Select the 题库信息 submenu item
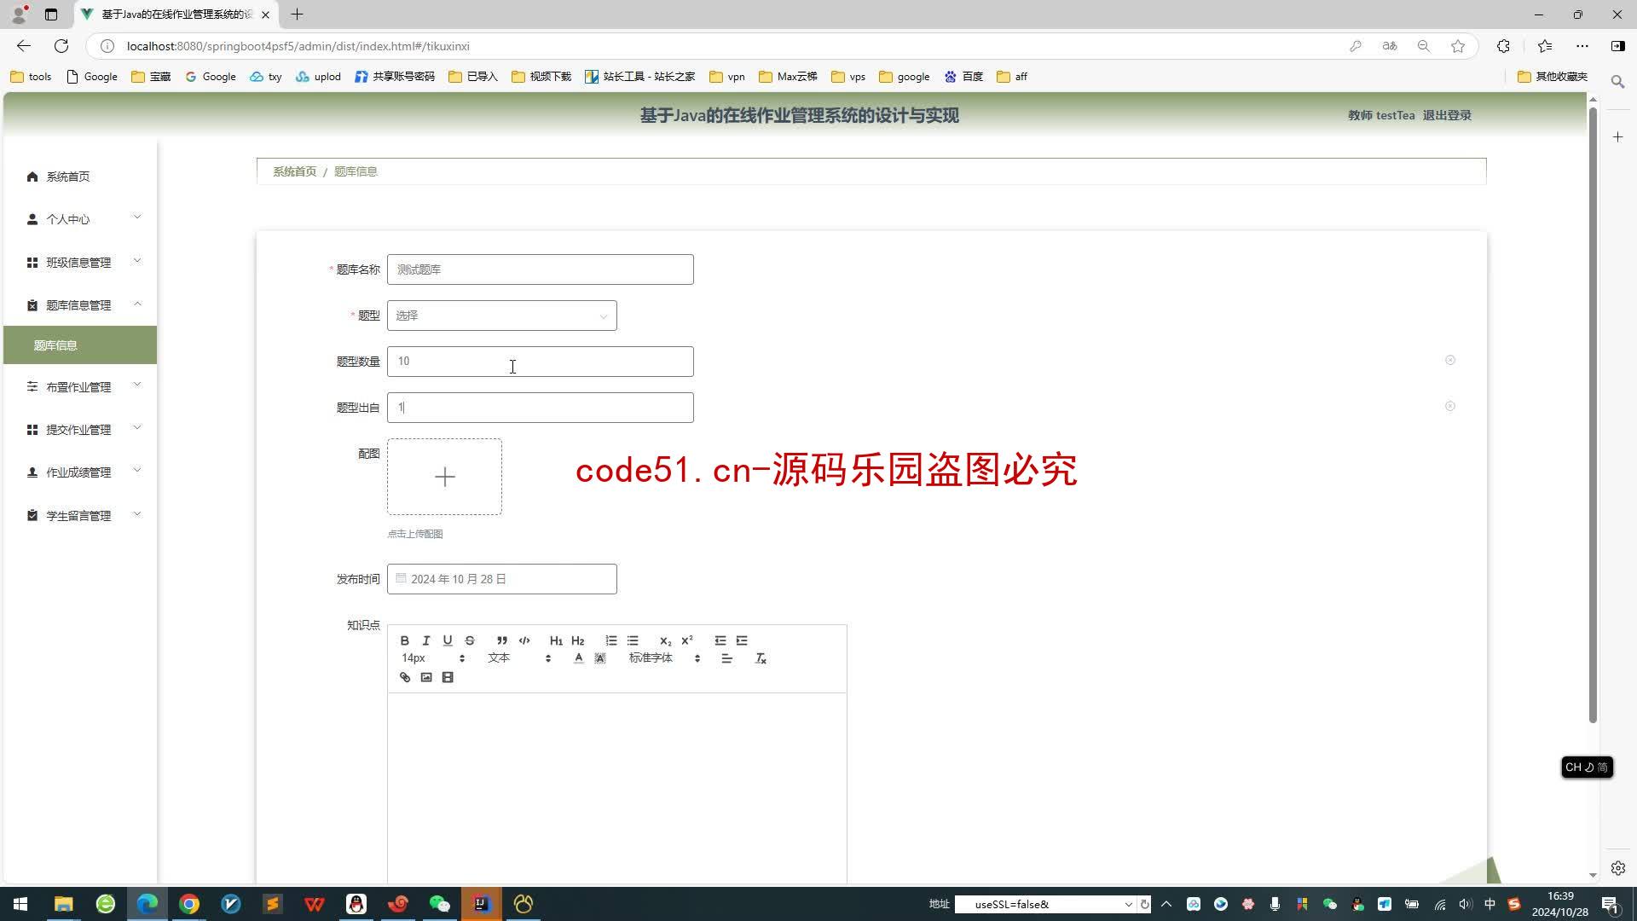This screenshot has width=1637, height=921. click(x=80, y=345)
